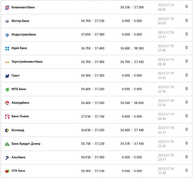Open the Коминвестбанк bank link
The height and width of the screenshot is (178, 193).
(x=23, y=7)
